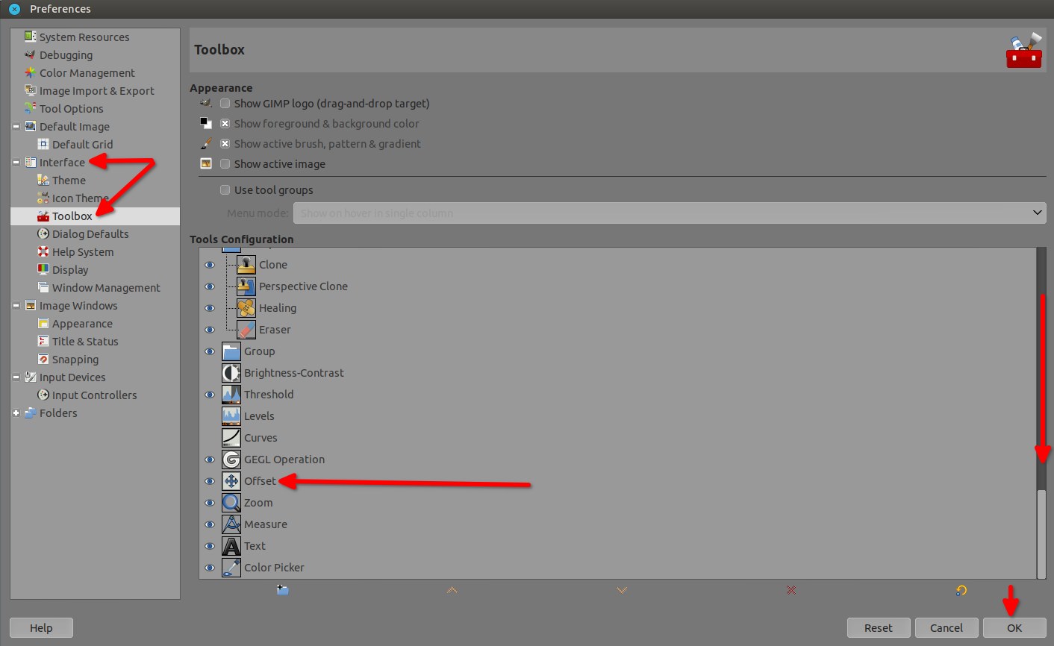This screenshot has width=1054, height=646.
Task: Open the Title & Status page
Action: tap(85, 342)
